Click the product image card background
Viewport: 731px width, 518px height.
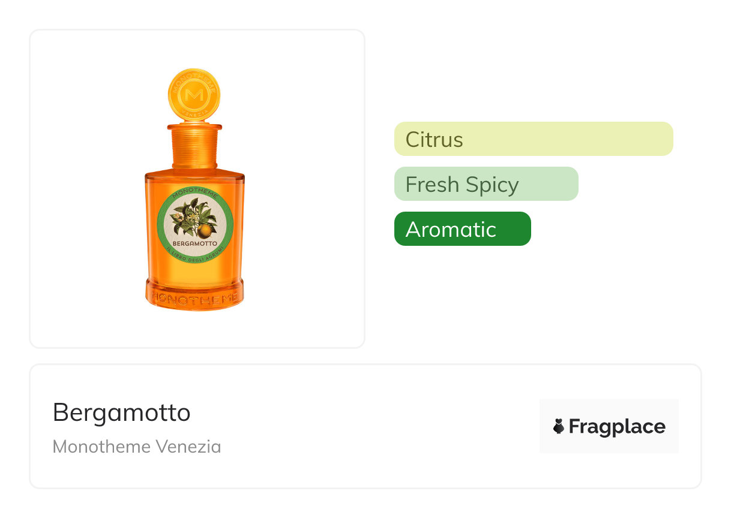(x=197, y=189)
